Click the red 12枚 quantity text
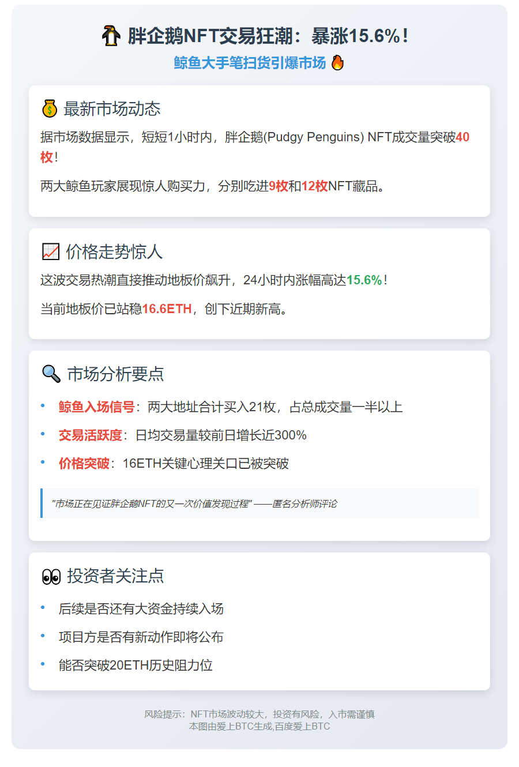Viewport: 519px width, 767px height. (x=314, y=186)
